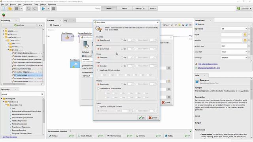Open the Connections menu

pyautogui.click(x=27, y=4)
